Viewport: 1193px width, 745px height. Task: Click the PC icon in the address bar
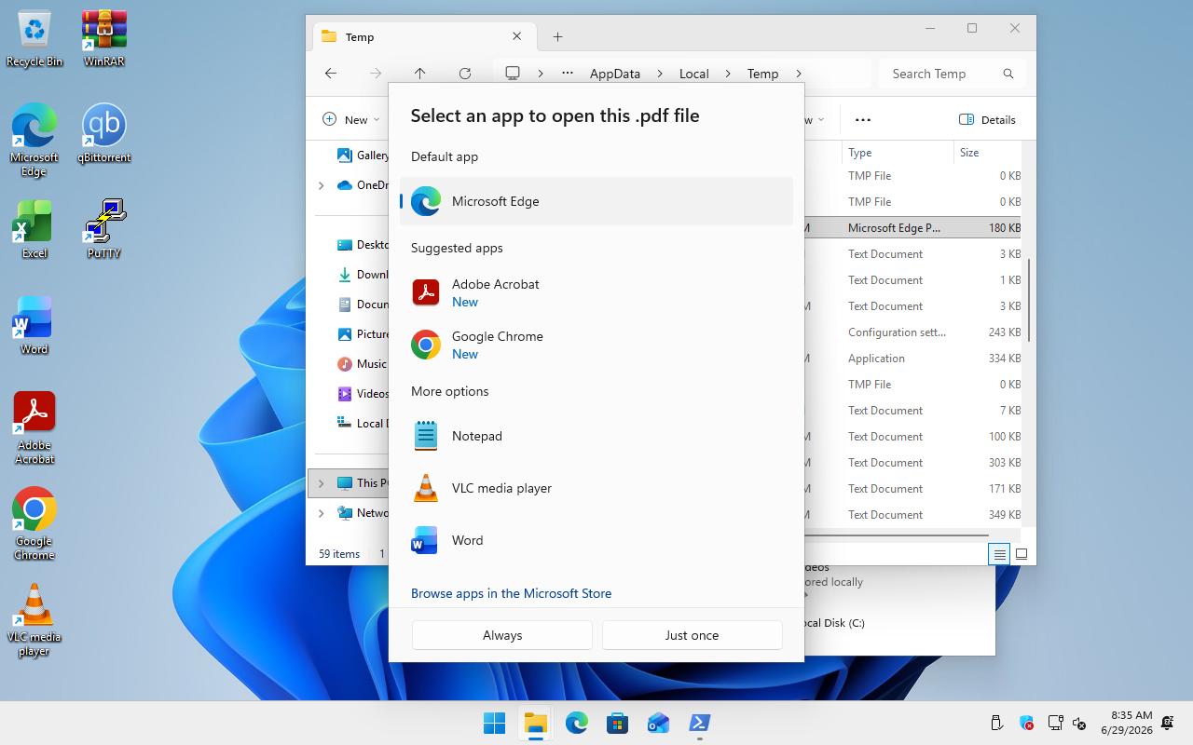pos(513,74)
